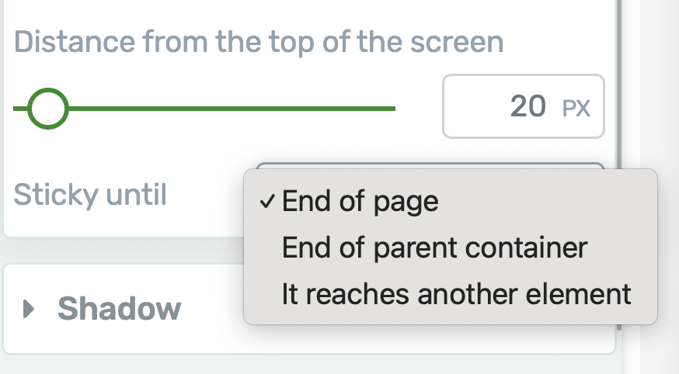Click the "Sticky until" label
Viewport: 679px width, 374px height.
90,194
